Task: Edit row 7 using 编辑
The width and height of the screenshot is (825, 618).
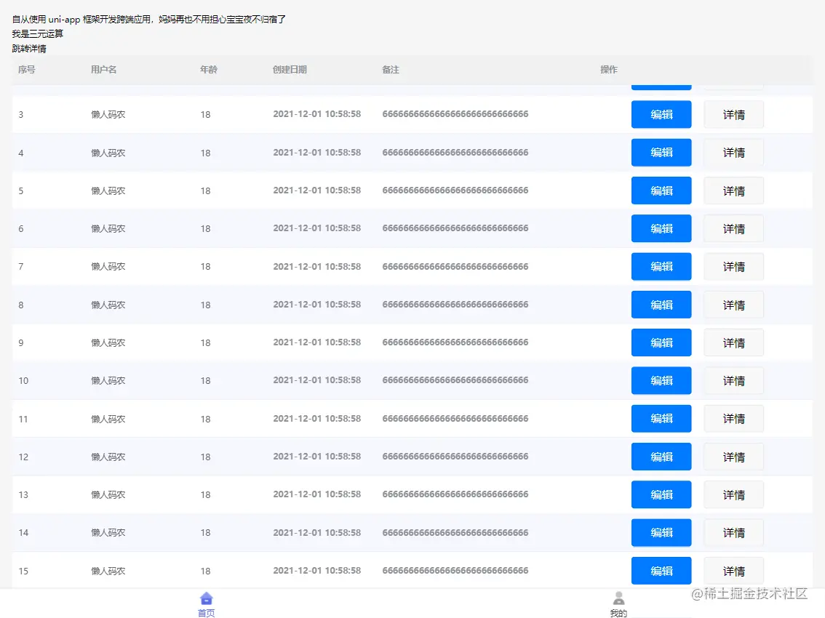Action: [x=661, y=267]
